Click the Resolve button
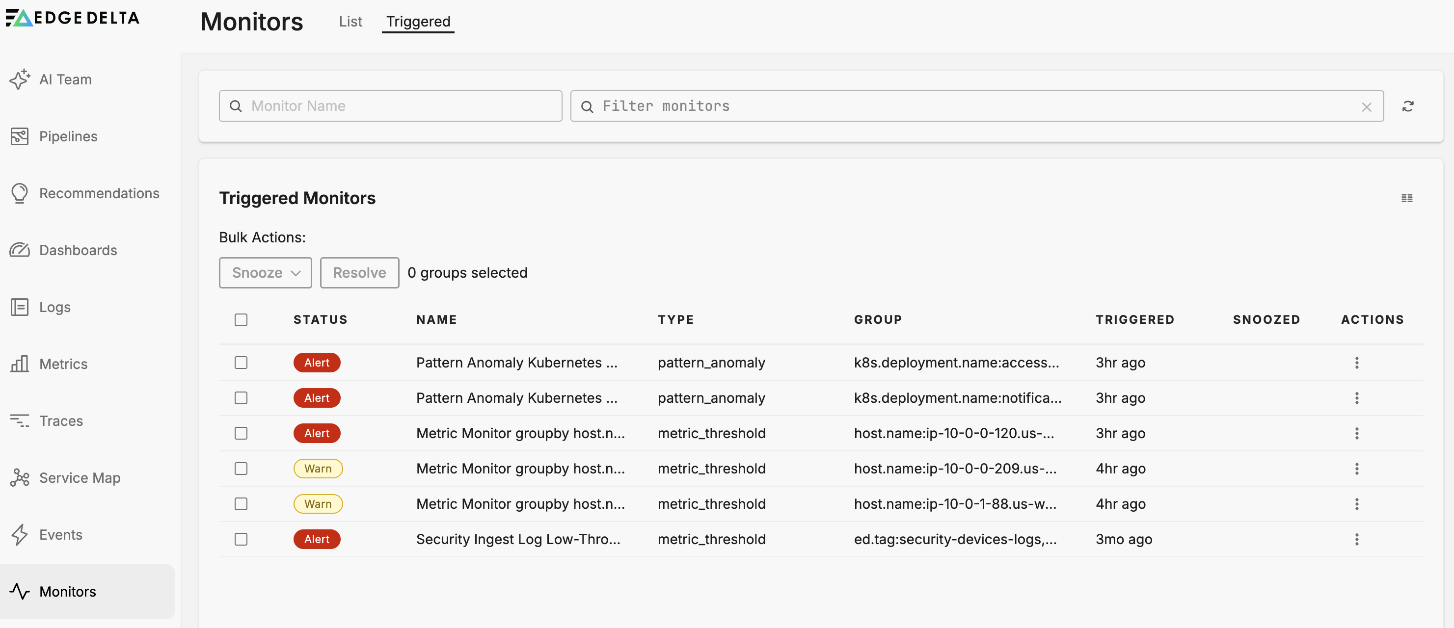The height and width of the screenshot is (628, 1454). [x=359, y=272]
